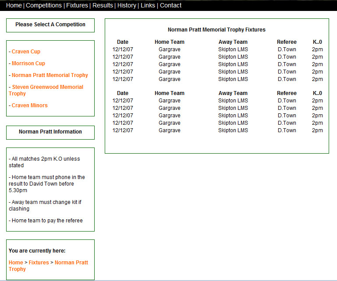337x281 pixels.
Task: Click the 'Norman Pratt Information' heading box
Action: click(50, 132)
